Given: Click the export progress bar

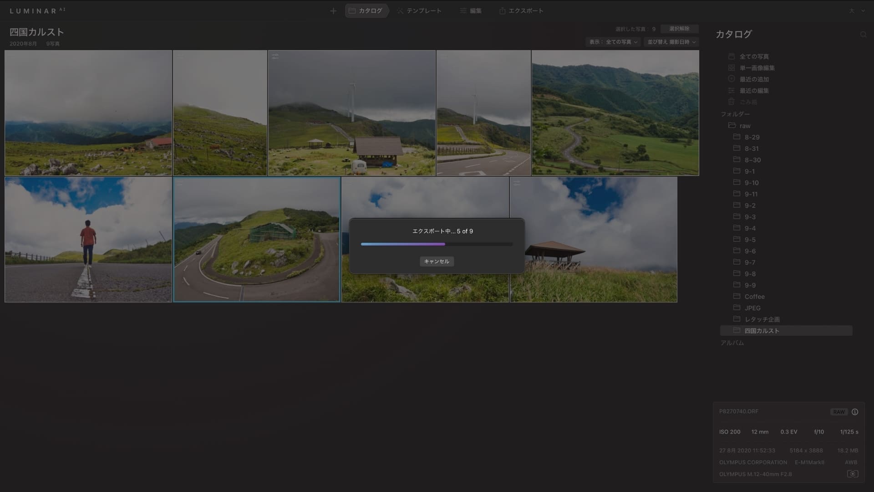Looking at the screenshot, I should click(x=437, y=244).
